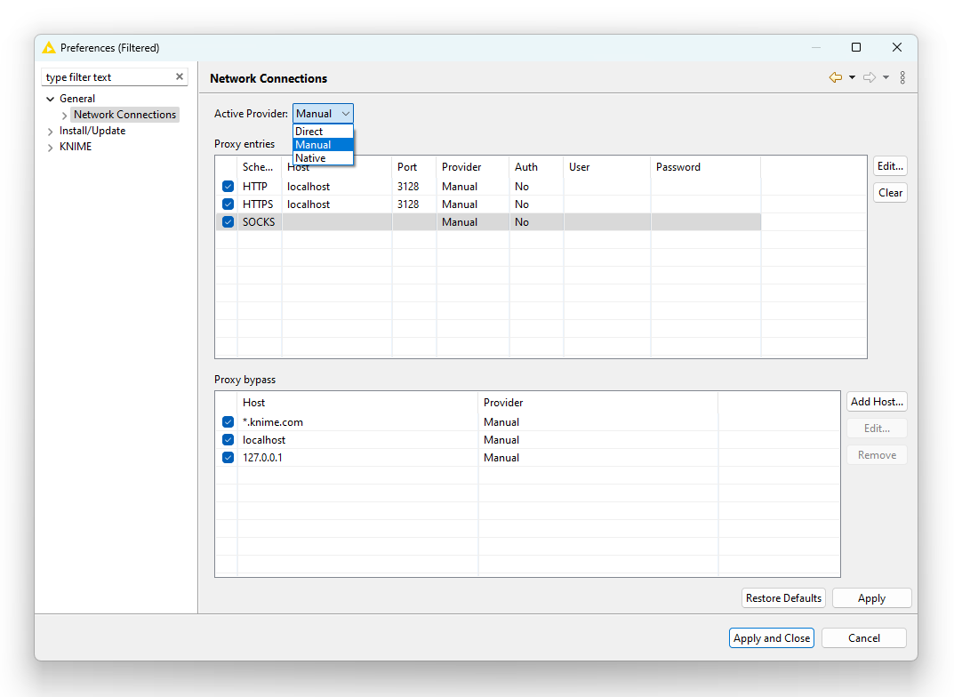Clear the filter text with the X icon
The image size is (954, 697).
180,76
